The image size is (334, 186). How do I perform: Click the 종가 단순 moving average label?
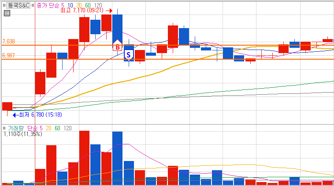48,5
